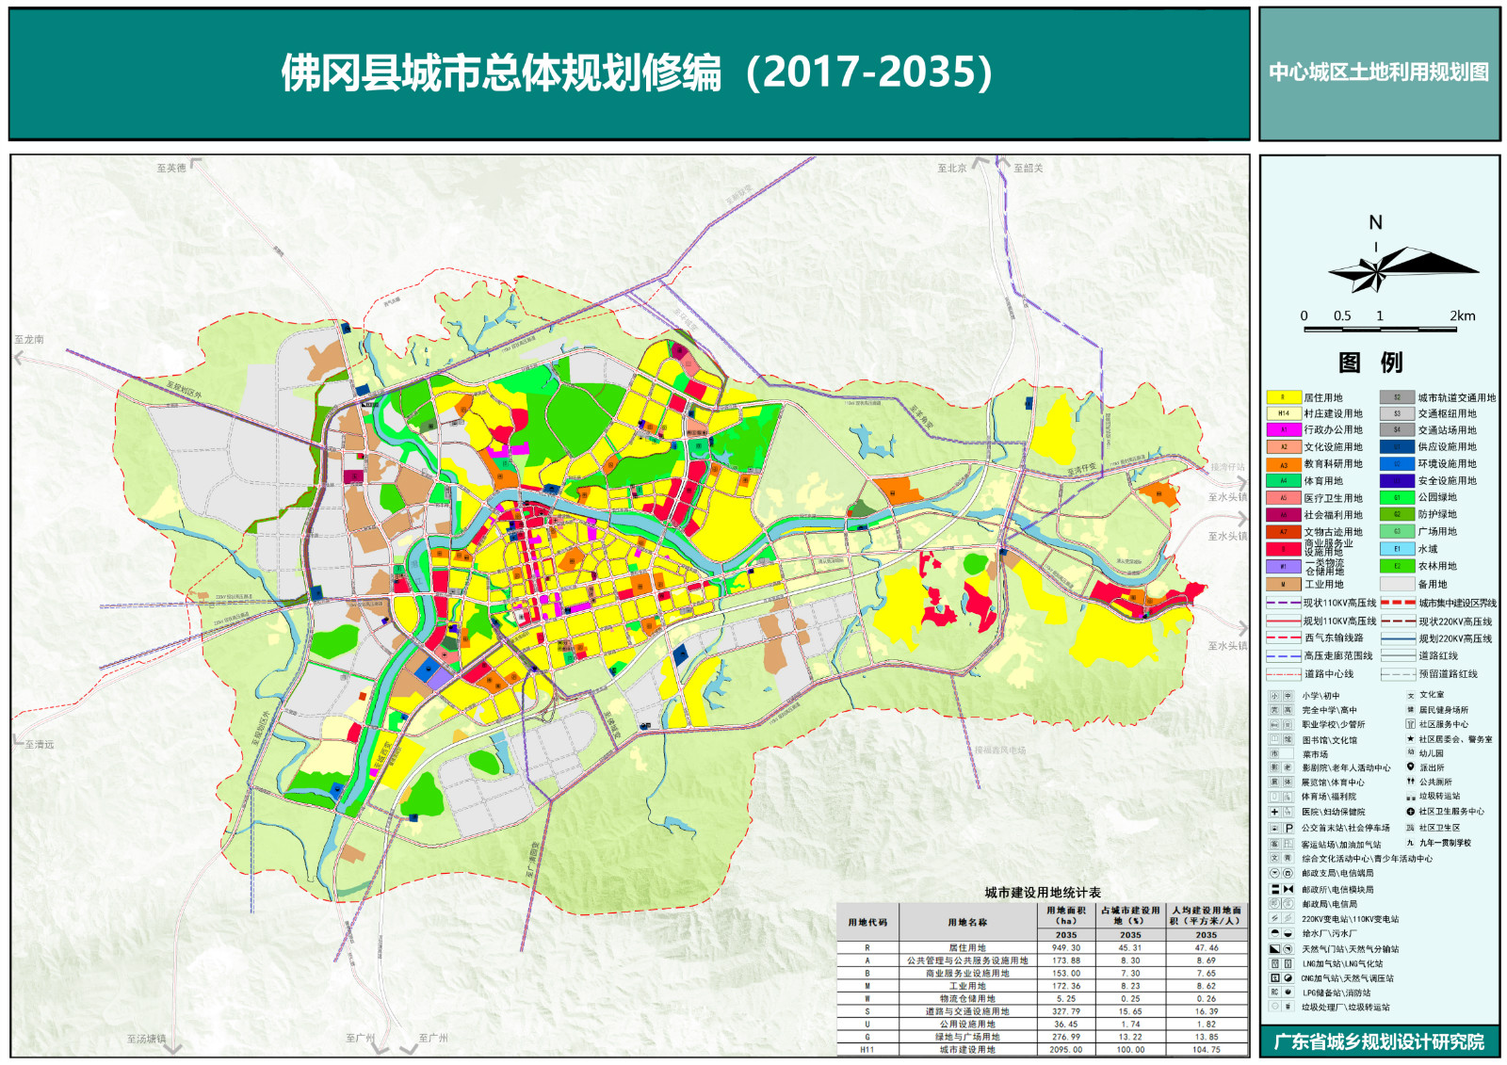Click the public toilet legend icon
This screenshot has width=1507, height=1065.
(x=1410, y=782)
